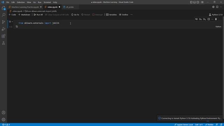Screen dimensions: 224x126
Task: Click breadcrumb cell 'from sklearn.externals import joblib'
Action: point(41,11)
